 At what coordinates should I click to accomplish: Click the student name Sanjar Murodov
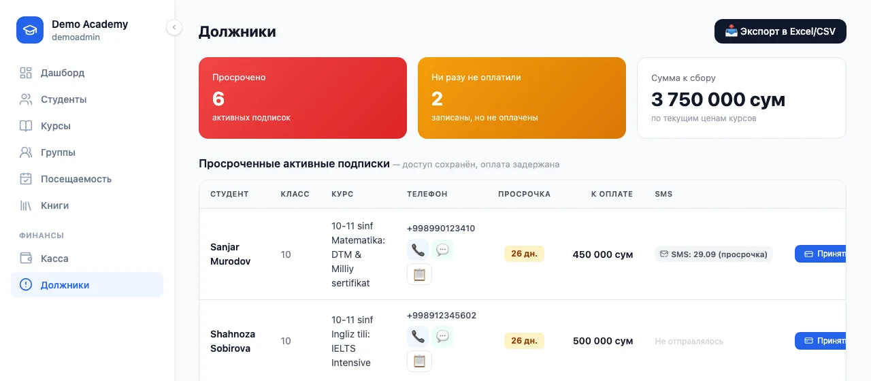231,254
